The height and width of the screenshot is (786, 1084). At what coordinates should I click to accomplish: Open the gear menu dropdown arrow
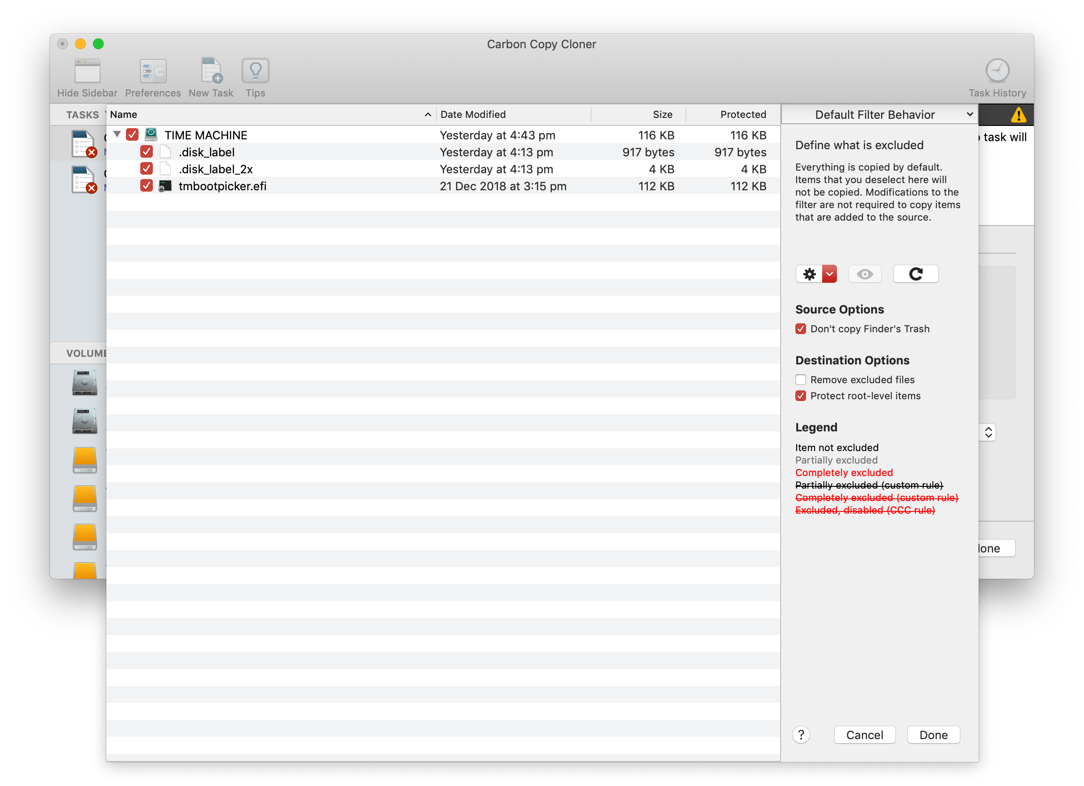829,274
